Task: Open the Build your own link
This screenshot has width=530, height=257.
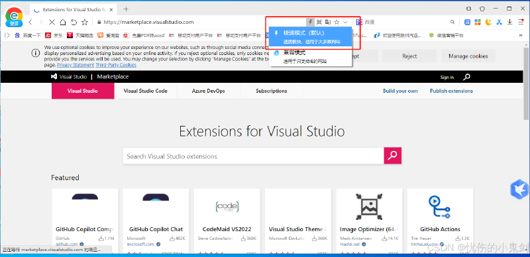Action: 400,91
